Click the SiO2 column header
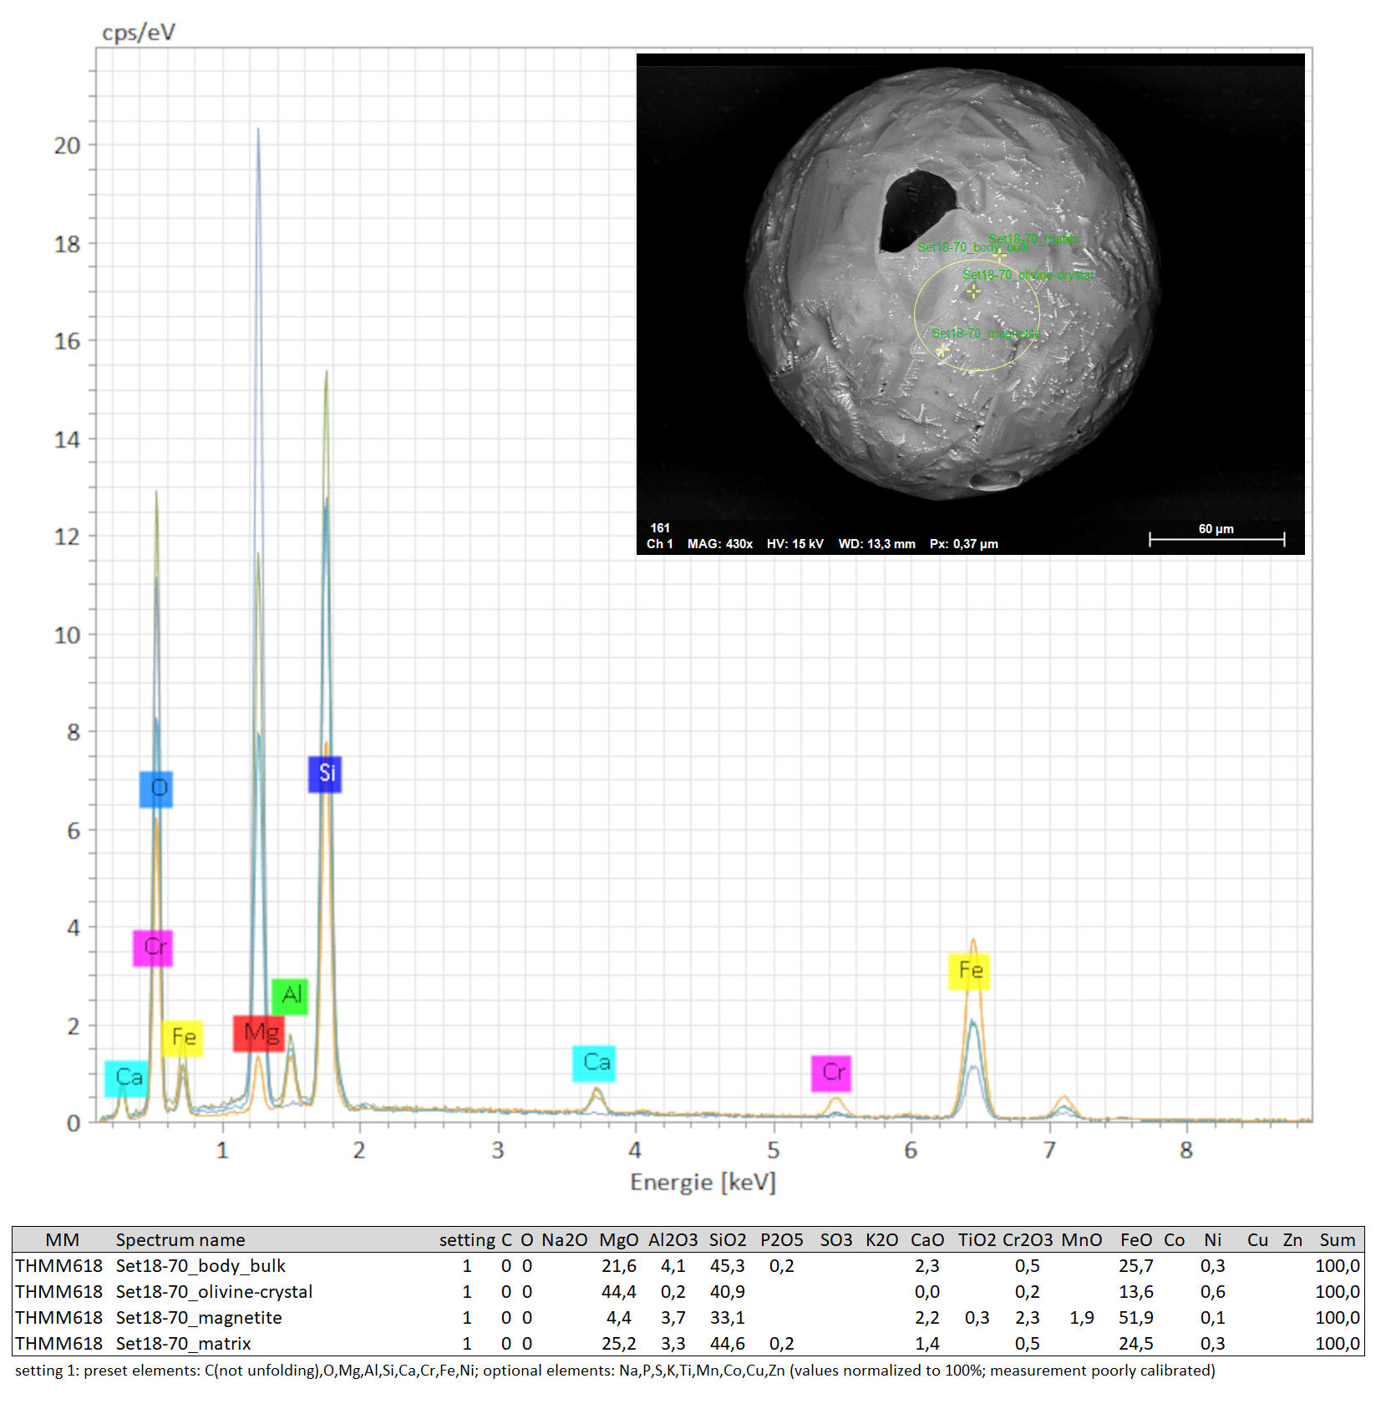 (x=727, y=1239)
